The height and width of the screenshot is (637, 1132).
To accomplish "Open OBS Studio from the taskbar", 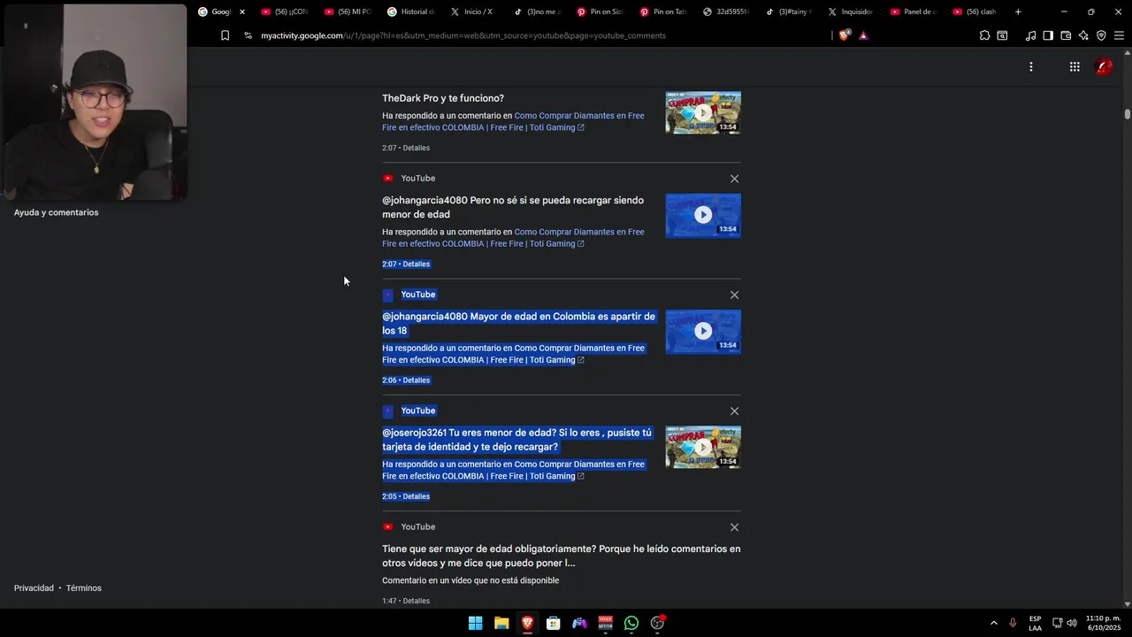I will (657, 623).
